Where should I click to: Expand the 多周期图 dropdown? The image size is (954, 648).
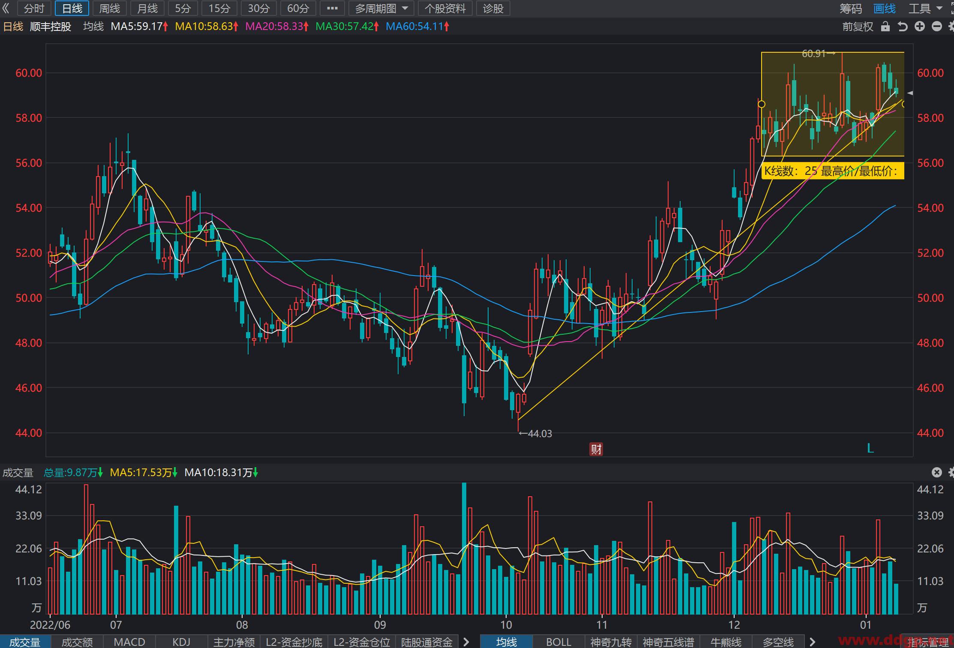(x=381, y=8)
